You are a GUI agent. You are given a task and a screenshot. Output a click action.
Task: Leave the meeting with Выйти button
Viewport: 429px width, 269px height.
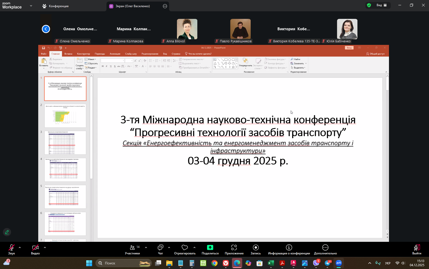point(417,249)
